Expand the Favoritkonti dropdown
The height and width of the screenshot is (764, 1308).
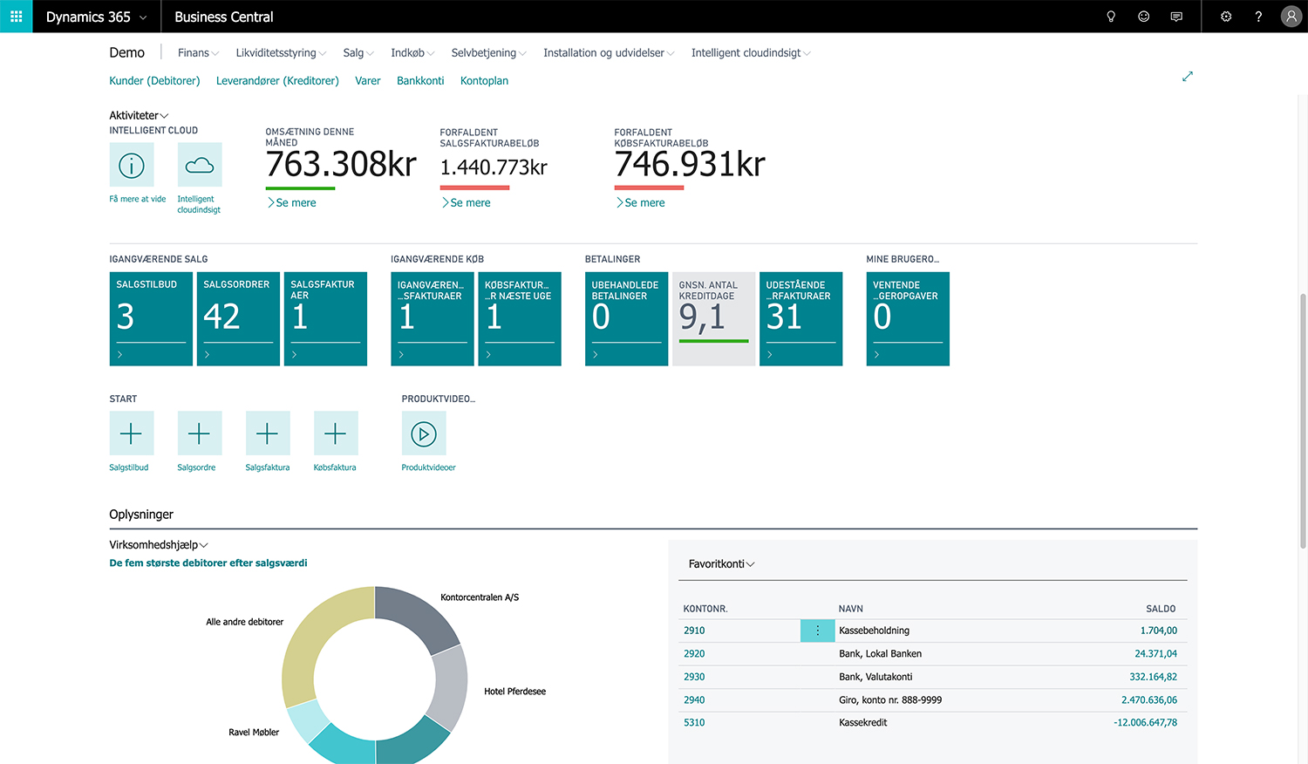tap(721, 564)
